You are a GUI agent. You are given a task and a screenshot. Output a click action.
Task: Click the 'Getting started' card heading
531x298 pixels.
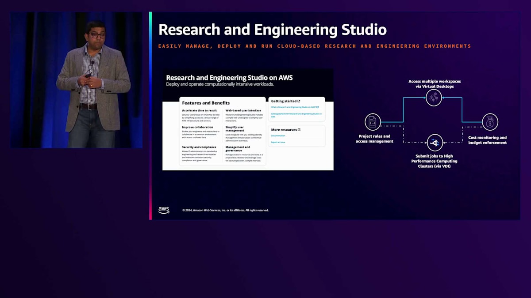point(284,101)
